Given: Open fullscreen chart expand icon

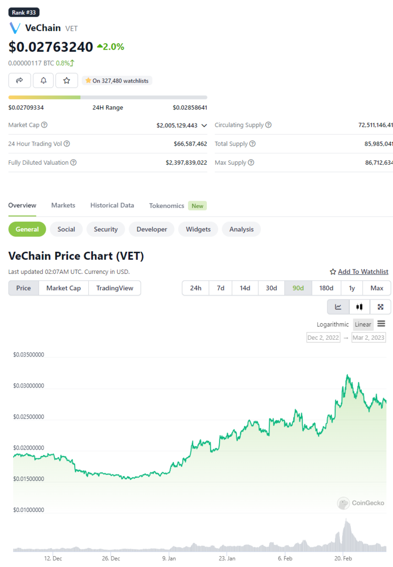Looking at the screenshot, I should [381, 307].
